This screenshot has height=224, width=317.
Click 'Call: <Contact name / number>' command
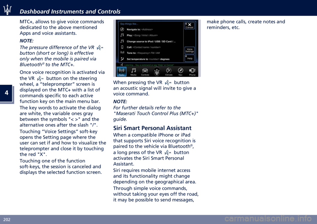pos(144,47)
